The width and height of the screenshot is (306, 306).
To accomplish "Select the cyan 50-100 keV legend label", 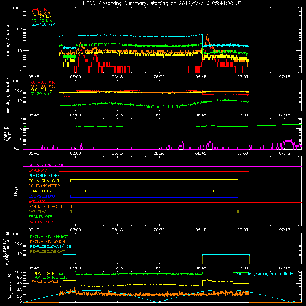I will [43, 24].
